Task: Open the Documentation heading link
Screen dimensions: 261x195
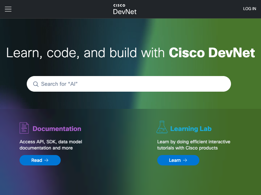Action: pyautogui.click(x=57, y=129)
